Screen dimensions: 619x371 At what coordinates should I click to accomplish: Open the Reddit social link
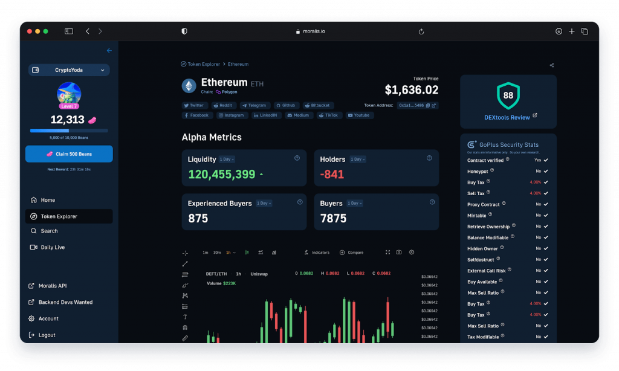[x=224, y=105]
